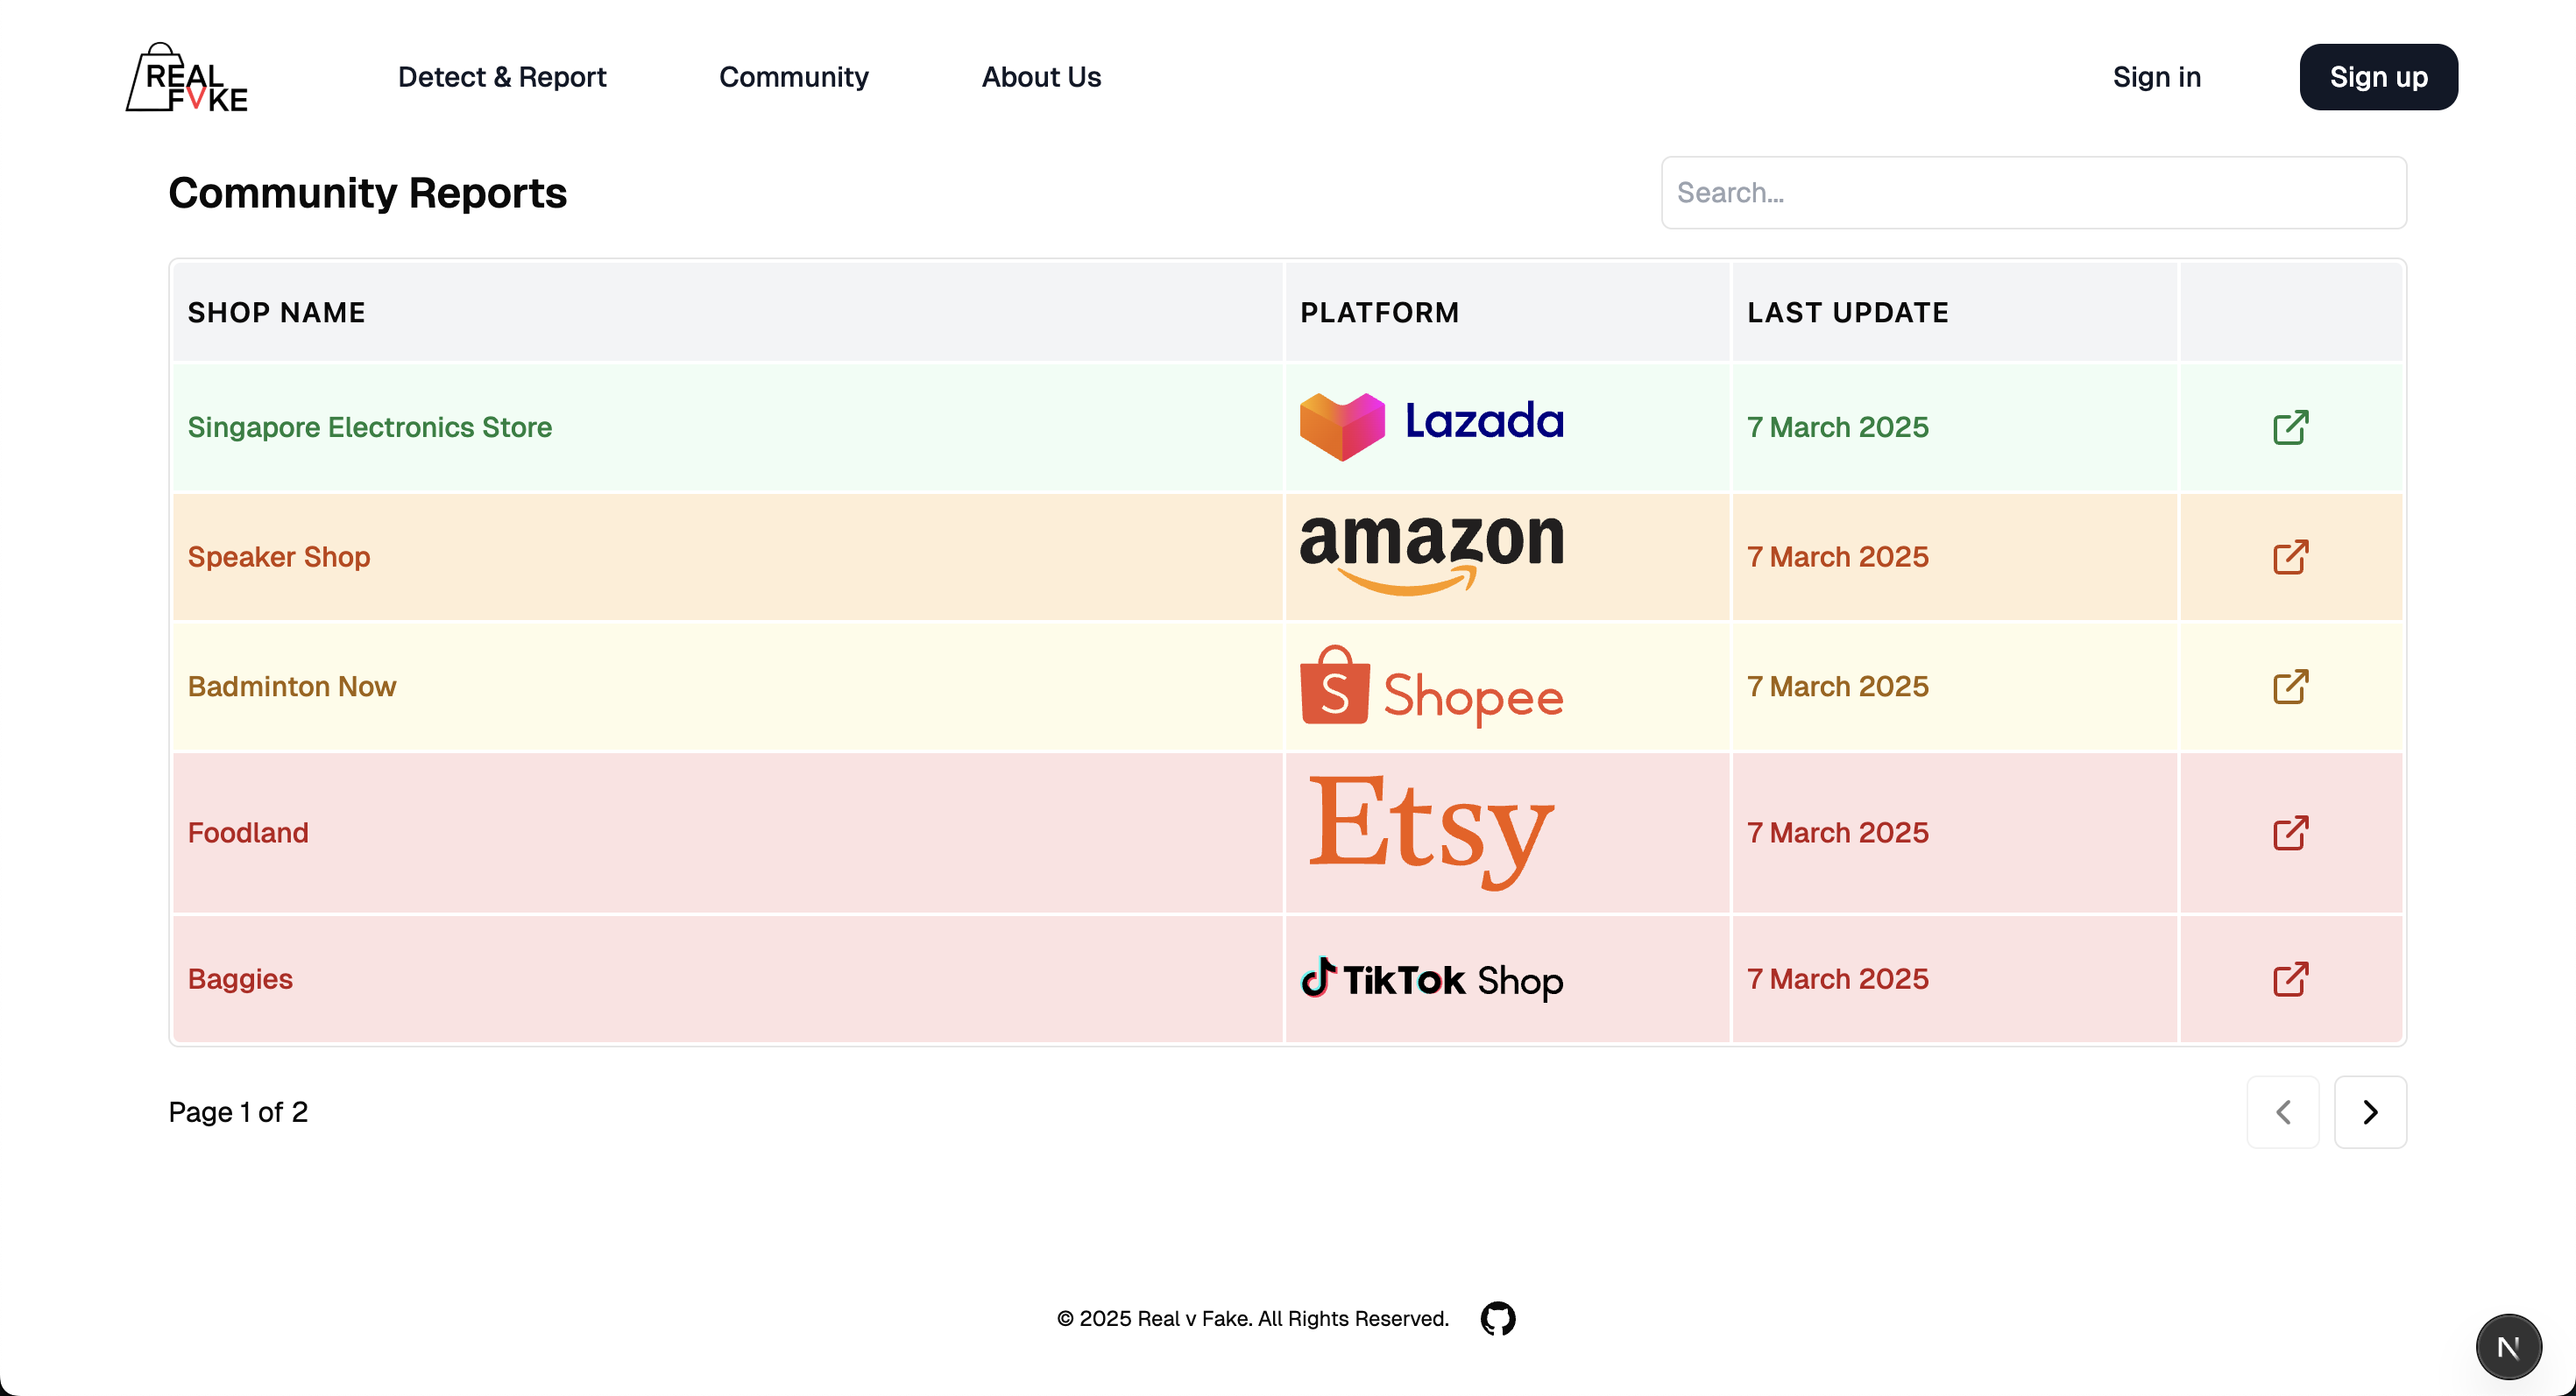The height and width of the screenshot is (1396, 2576).
Task: Go to previous page of reports
Action: pos(2283,1111)
